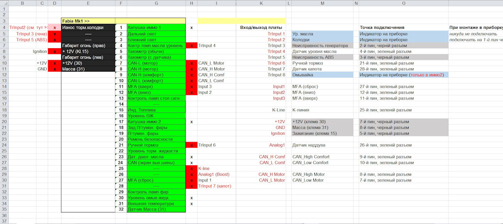
Task: Select the "При монтаже в приборку" heading cell
Action: coord(475,28)
